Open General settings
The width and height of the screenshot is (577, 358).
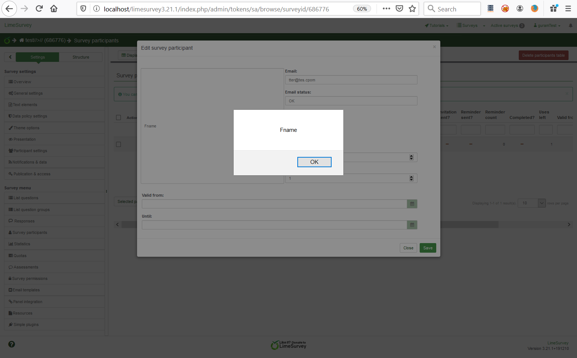coord(55,93)
